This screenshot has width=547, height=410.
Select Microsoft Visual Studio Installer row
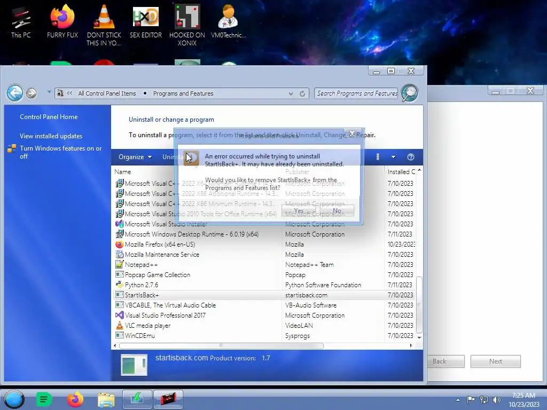coord(264,224)
